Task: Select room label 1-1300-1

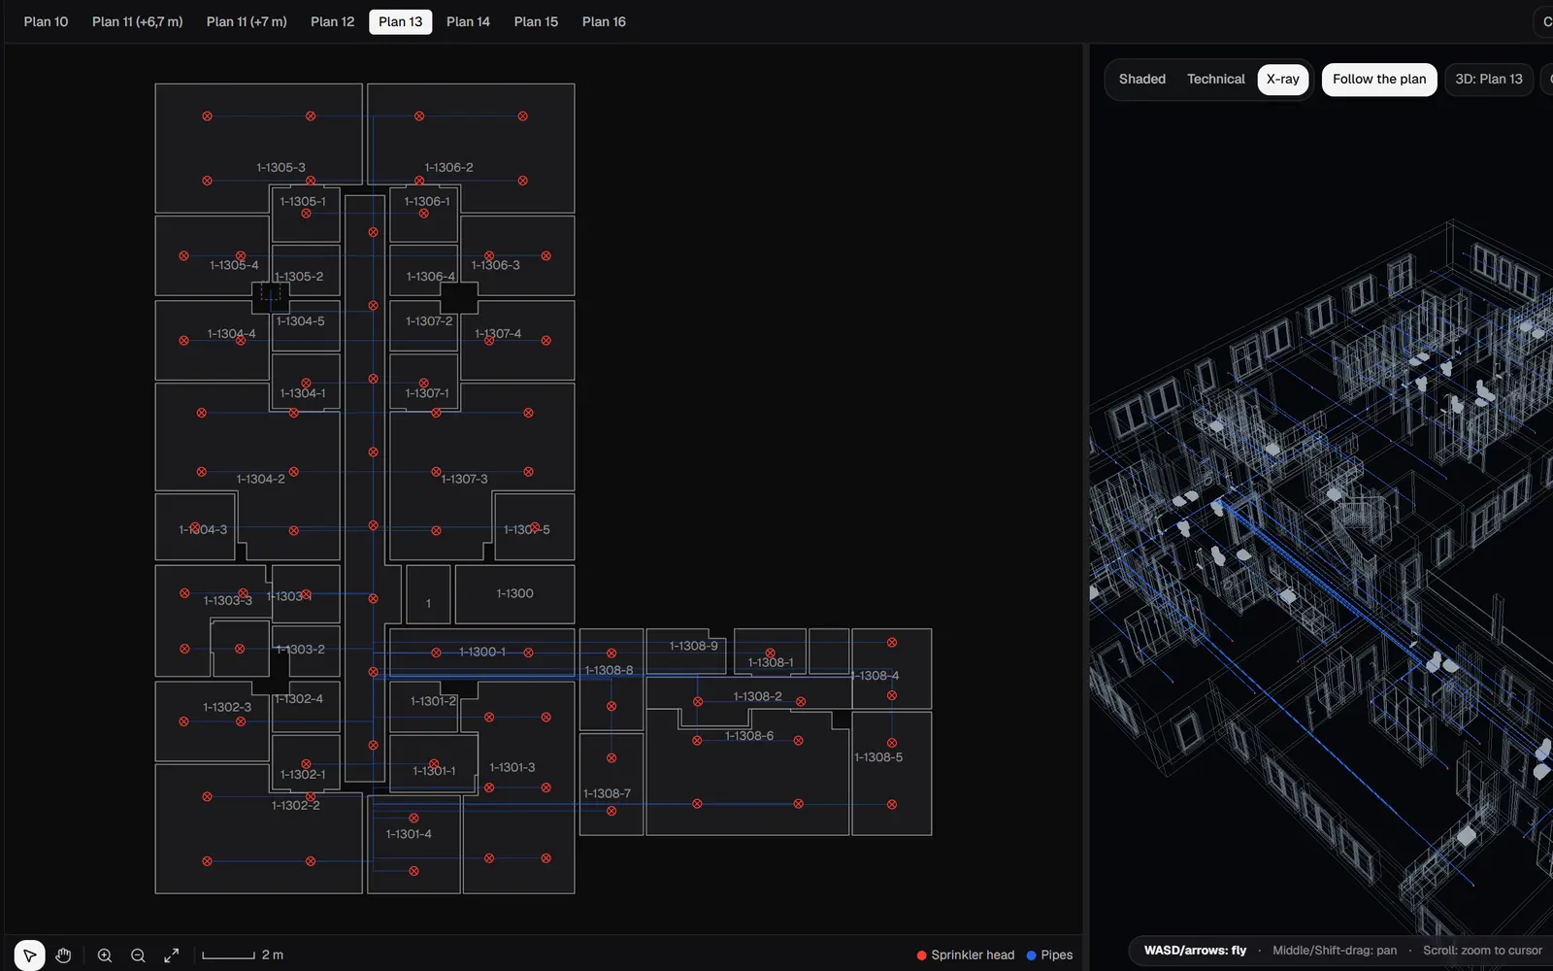Action: (x=481, y=652)
